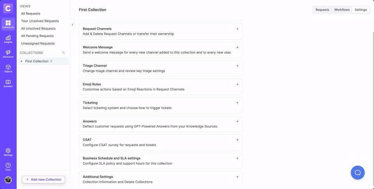Expand the Ticketing section
The width and height of the screenshot is (374, 189).
coord(237,103)
